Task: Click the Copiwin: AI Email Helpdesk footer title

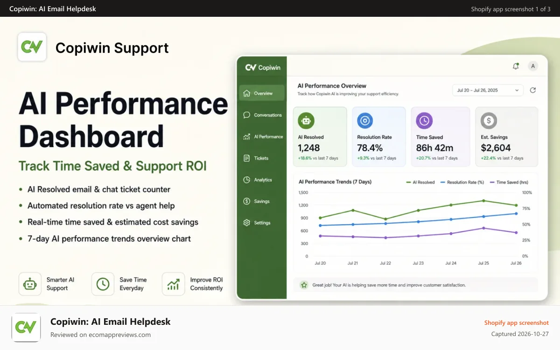Action: coord(110,322)
